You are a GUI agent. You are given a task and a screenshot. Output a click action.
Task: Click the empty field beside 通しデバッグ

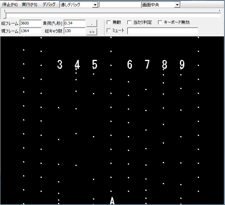120,5
